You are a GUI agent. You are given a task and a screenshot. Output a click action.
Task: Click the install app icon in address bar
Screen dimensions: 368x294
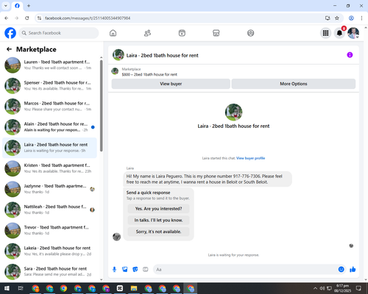[x=328, y=18]
